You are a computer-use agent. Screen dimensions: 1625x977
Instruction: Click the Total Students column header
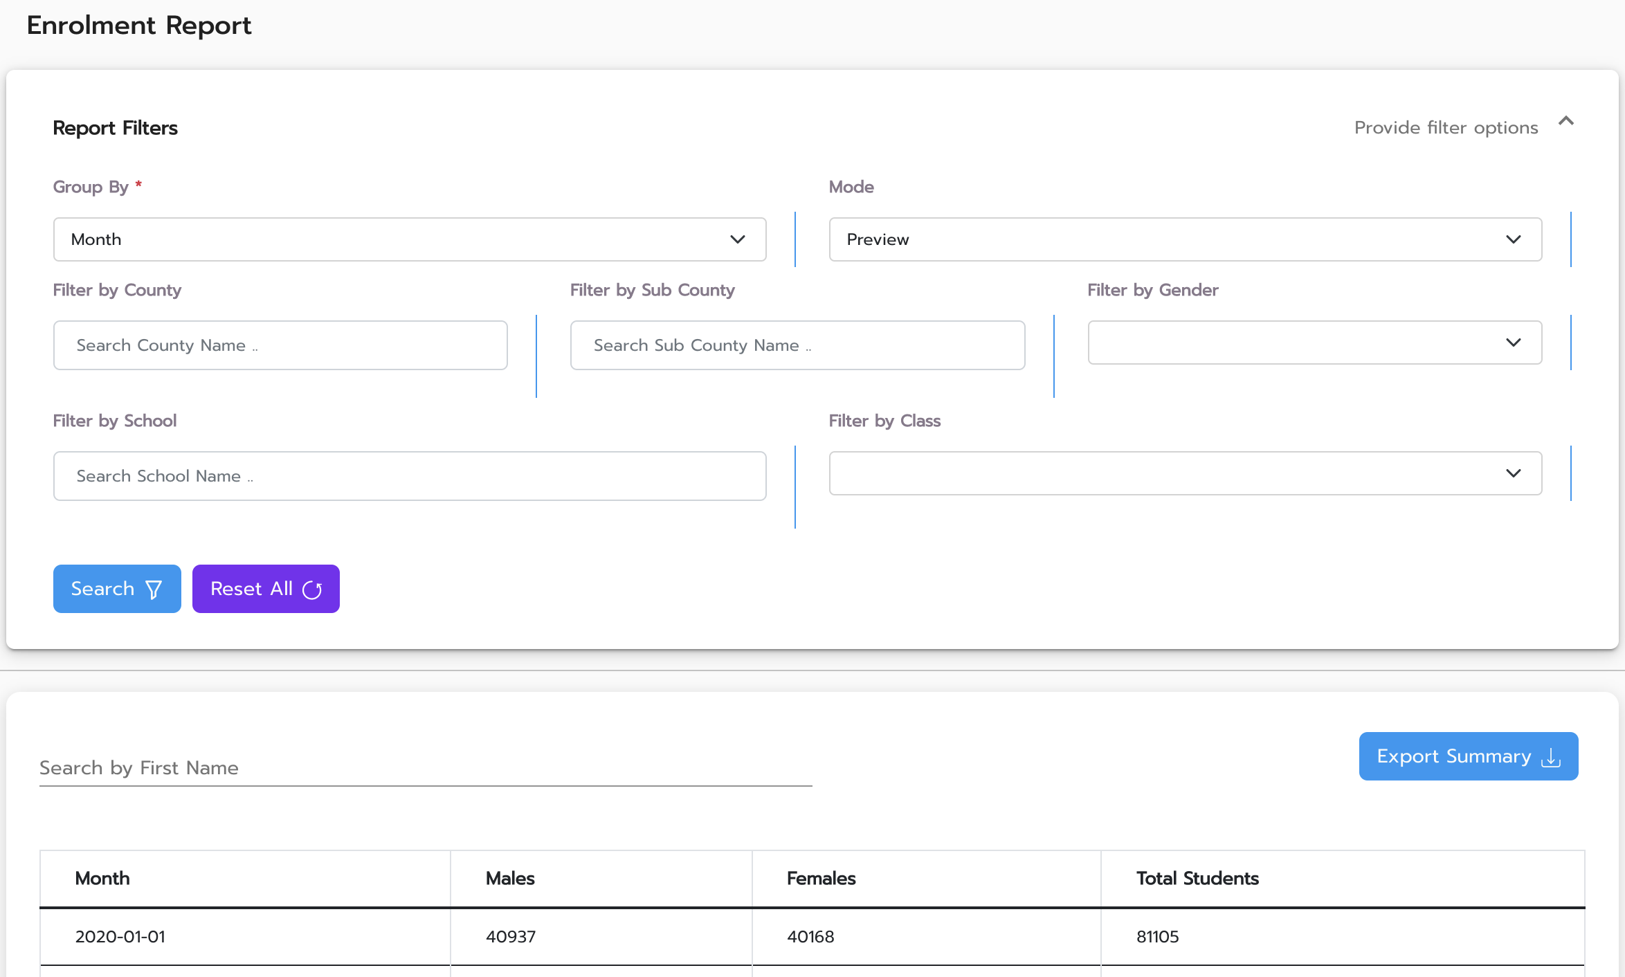pos(1197,878)
